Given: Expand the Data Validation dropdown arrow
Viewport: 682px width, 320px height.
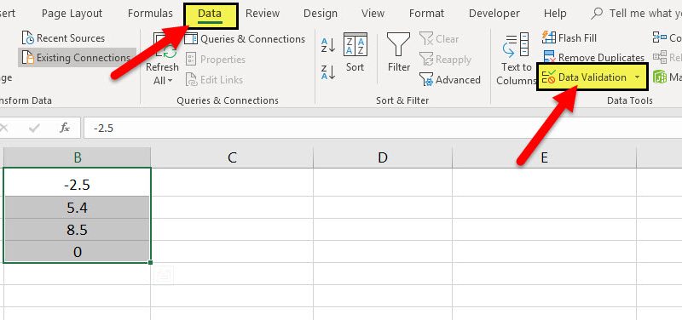Looking at the screenshot, I should click(638, 77).
